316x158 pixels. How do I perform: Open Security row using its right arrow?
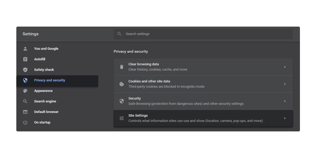pos(285,101)
